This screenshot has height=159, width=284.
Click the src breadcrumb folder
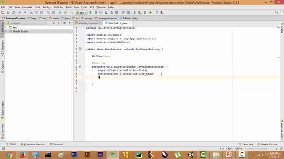coord(43,18)
